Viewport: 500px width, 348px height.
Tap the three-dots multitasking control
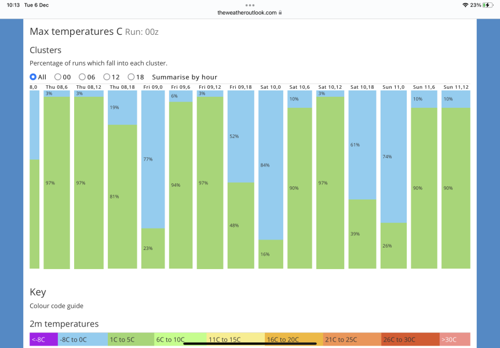[x=250, y=5]
